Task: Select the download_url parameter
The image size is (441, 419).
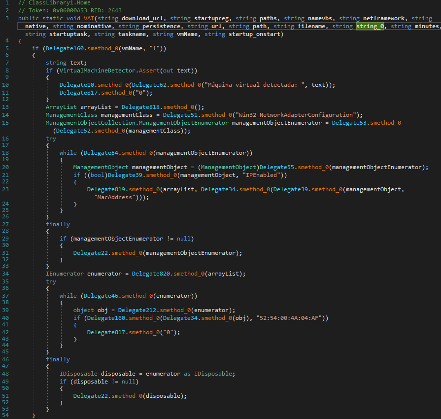Action: tap(142, 18)
